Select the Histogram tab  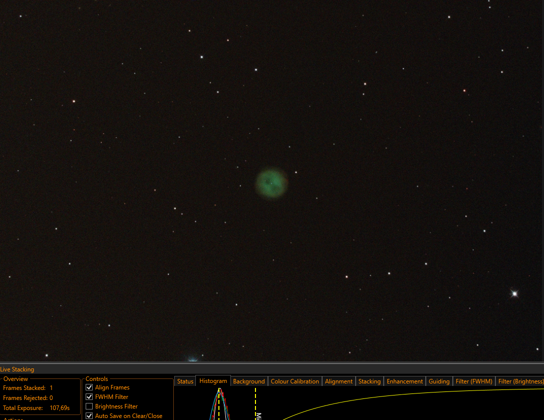[213, 381]
